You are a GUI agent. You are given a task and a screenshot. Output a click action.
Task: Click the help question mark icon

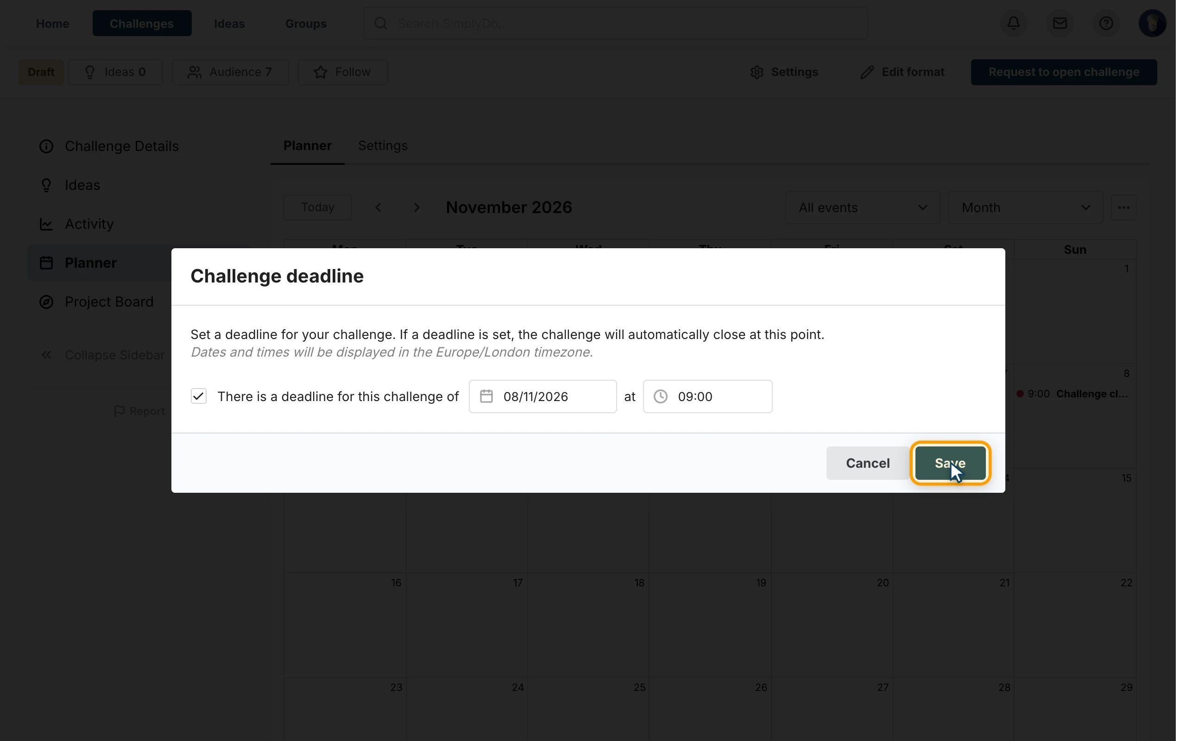[x=1106, y=23]
